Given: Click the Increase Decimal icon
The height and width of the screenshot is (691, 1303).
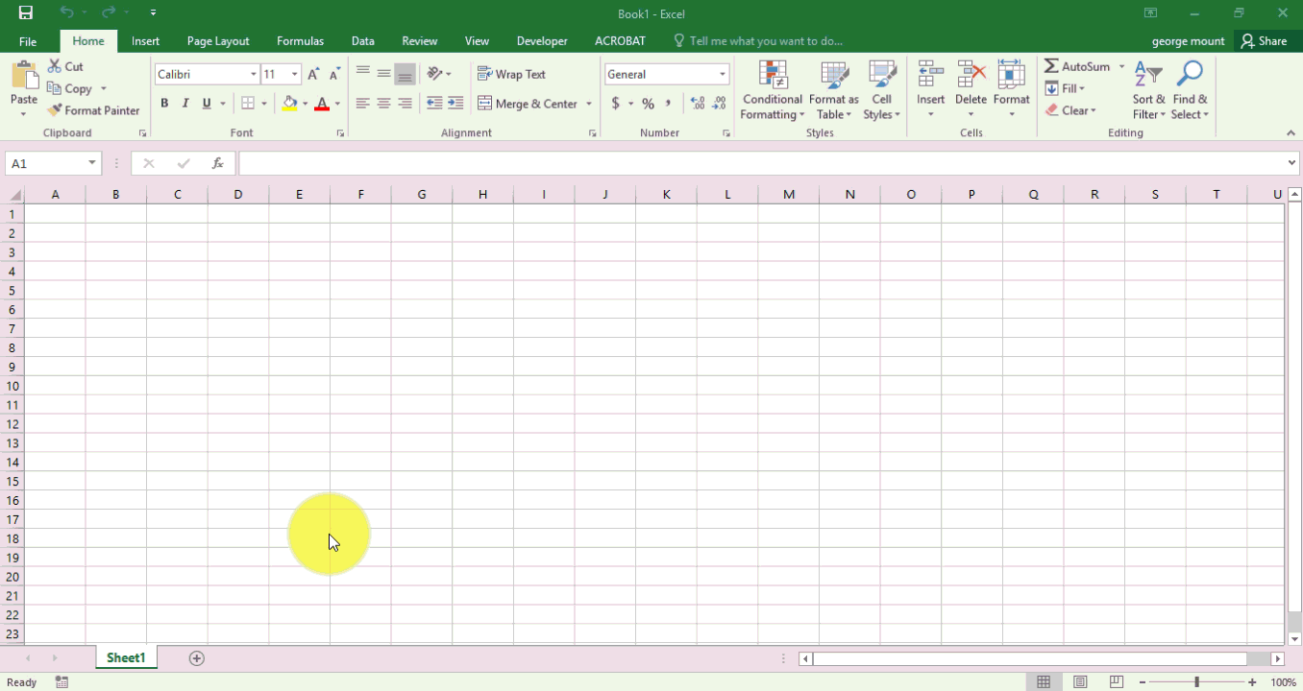Looking at the screenshot, I should coord(698,104).
